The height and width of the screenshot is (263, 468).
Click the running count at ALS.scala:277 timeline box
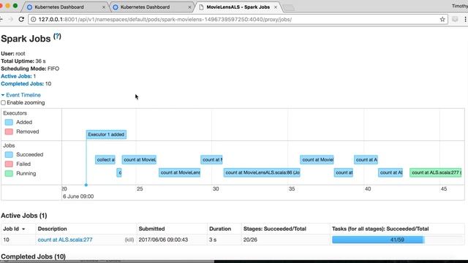point(436,172)
